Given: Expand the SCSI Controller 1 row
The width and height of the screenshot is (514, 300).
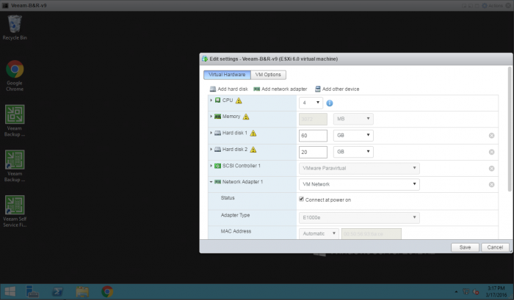Looking at the screenshot, I should pyautogui.click(x=211, y=166).
